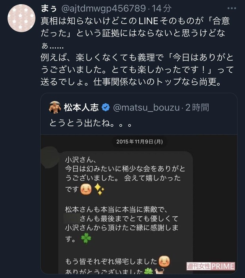Viewport: 245px width, 278px height.
Task: Click the 2時間 quoted tweet timestamp
Action: 197,107
